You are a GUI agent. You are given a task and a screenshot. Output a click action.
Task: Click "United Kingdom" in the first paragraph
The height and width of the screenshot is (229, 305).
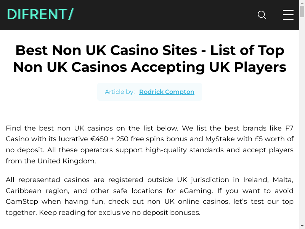(x=66, y=161)
